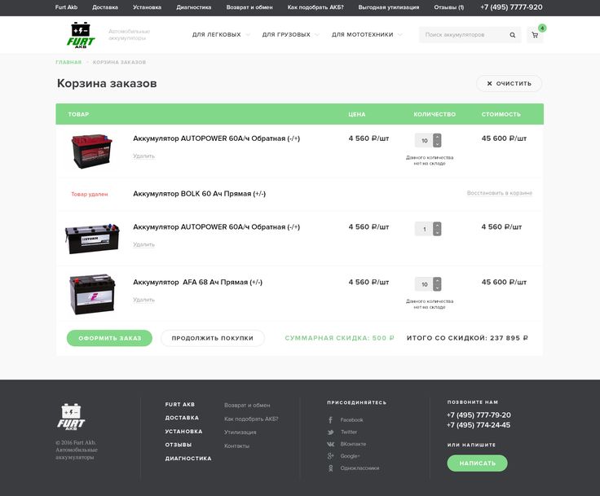Screen dimensions: 600x496
Task: Click the battery search input field
Action: (x=463, y=35)
